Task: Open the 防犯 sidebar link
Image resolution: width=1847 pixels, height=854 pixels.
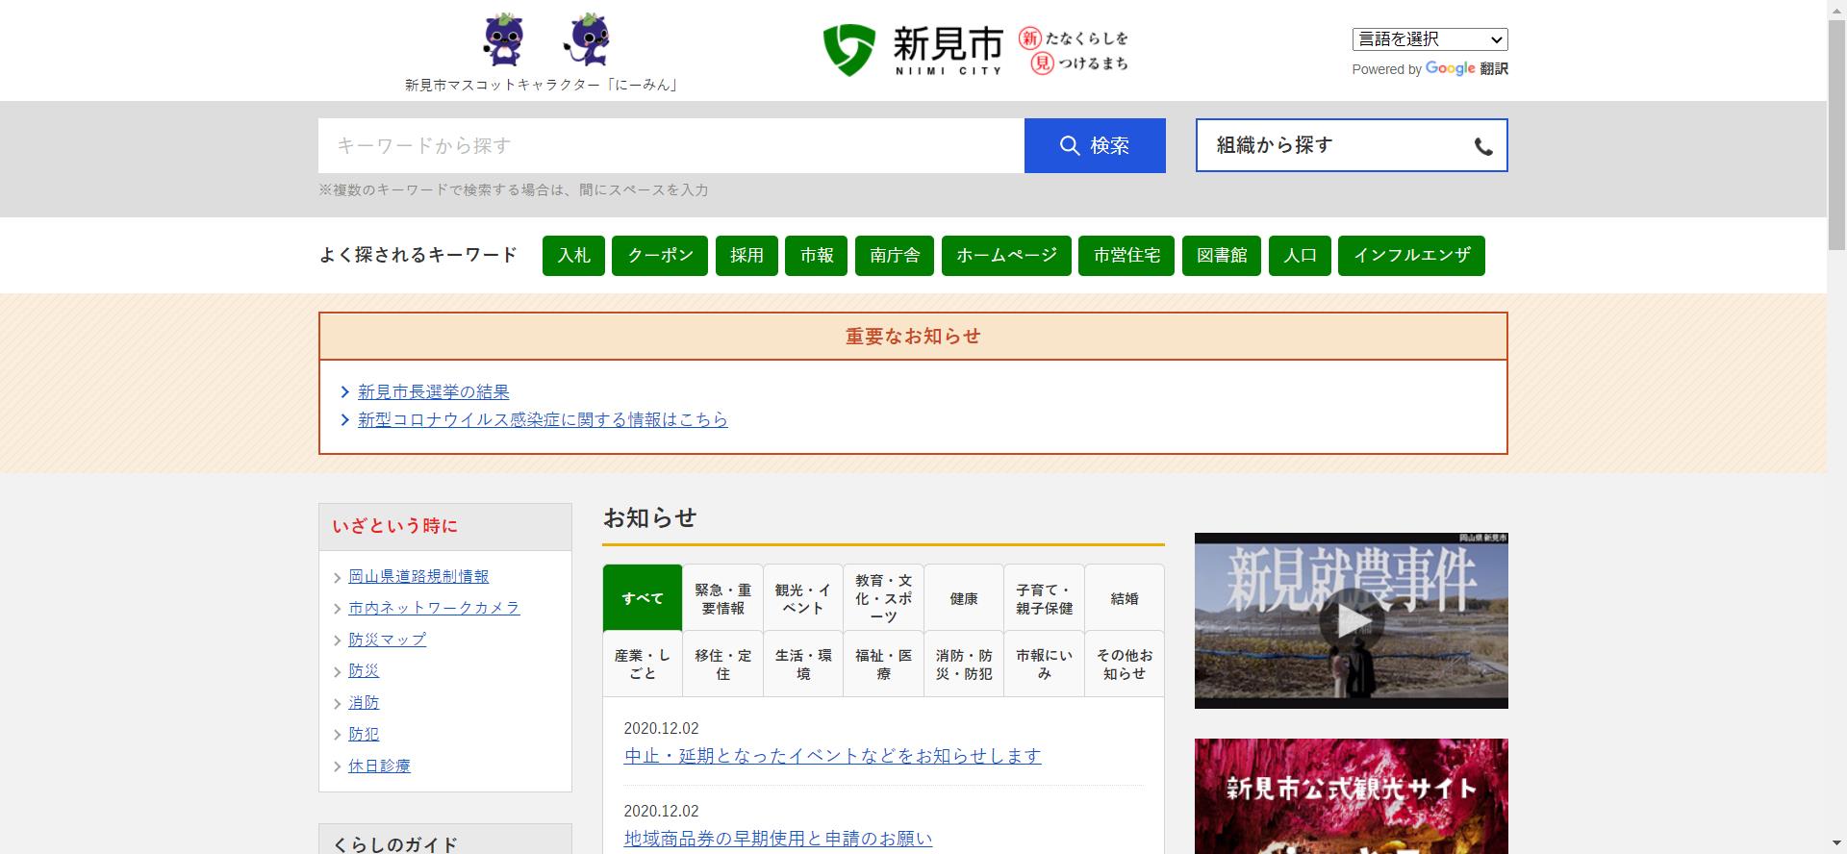Action: 364,734
